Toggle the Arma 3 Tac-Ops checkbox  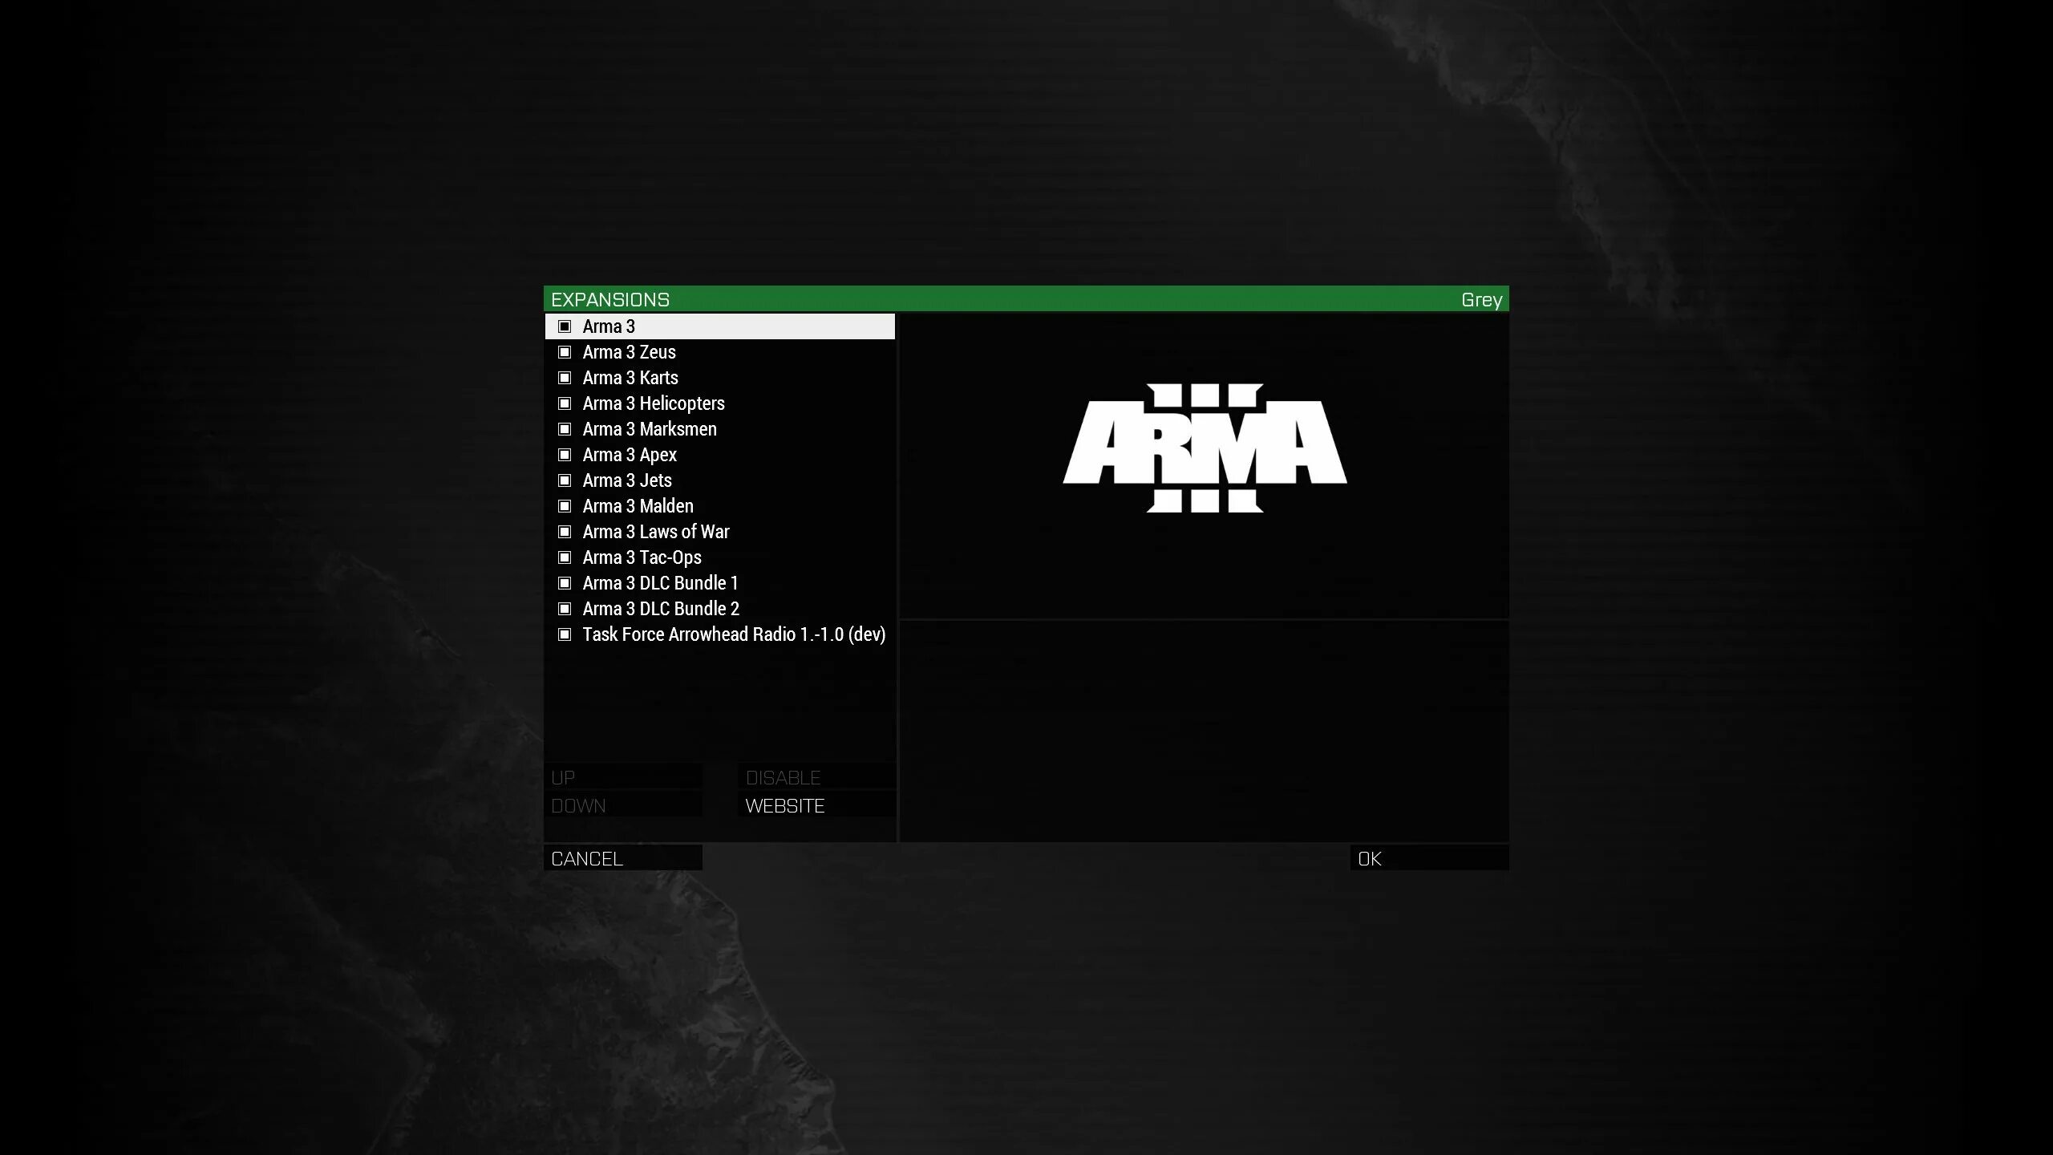[565, 557]
